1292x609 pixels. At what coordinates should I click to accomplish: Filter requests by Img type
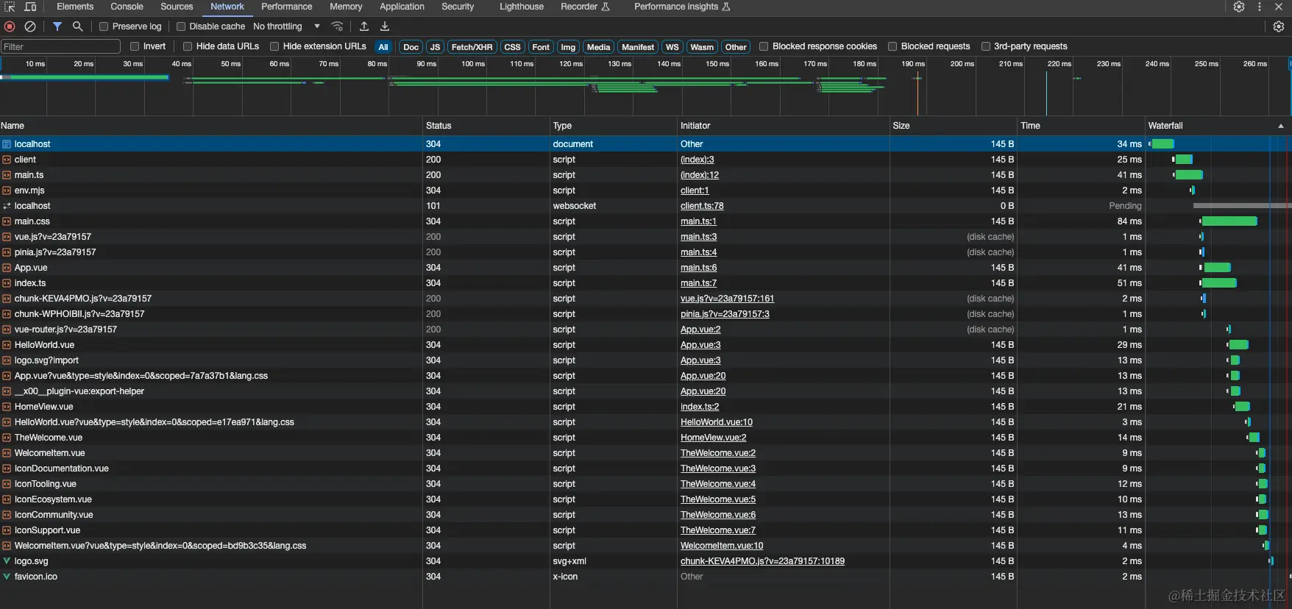(568, 47)
